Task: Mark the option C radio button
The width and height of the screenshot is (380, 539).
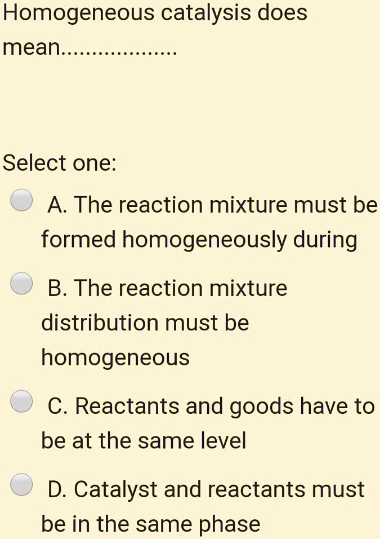Action: click(x=22, y=401)
